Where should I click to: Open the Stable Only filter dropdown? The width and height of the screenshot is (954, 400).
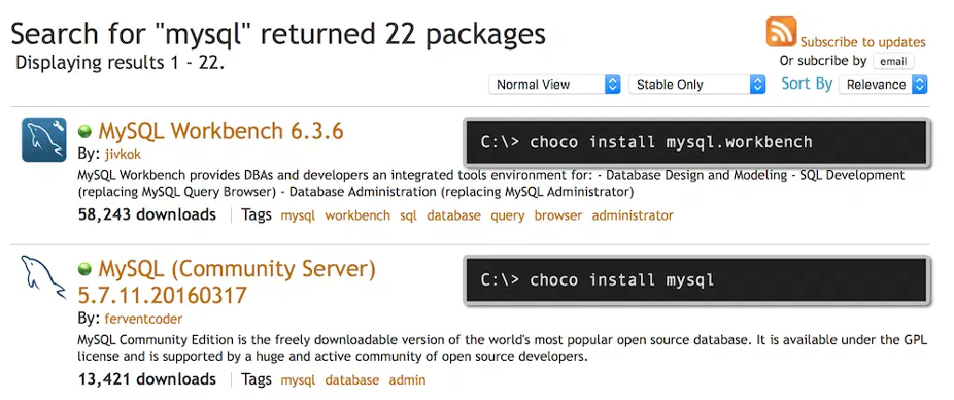[696, 85]
